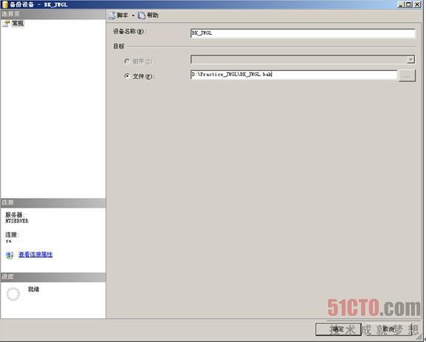426x342 pixels.
Task: Click the Cancel (取消) button
Action: click(388, 329)
